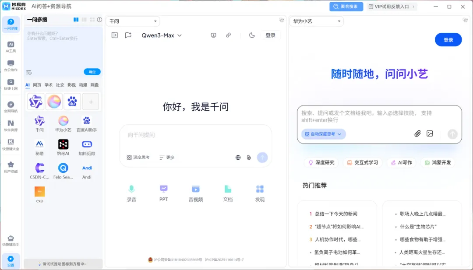The width and height of the screenshot is (473, 270).
Task: Select the 影视 category tab
Action: point(71,85)
